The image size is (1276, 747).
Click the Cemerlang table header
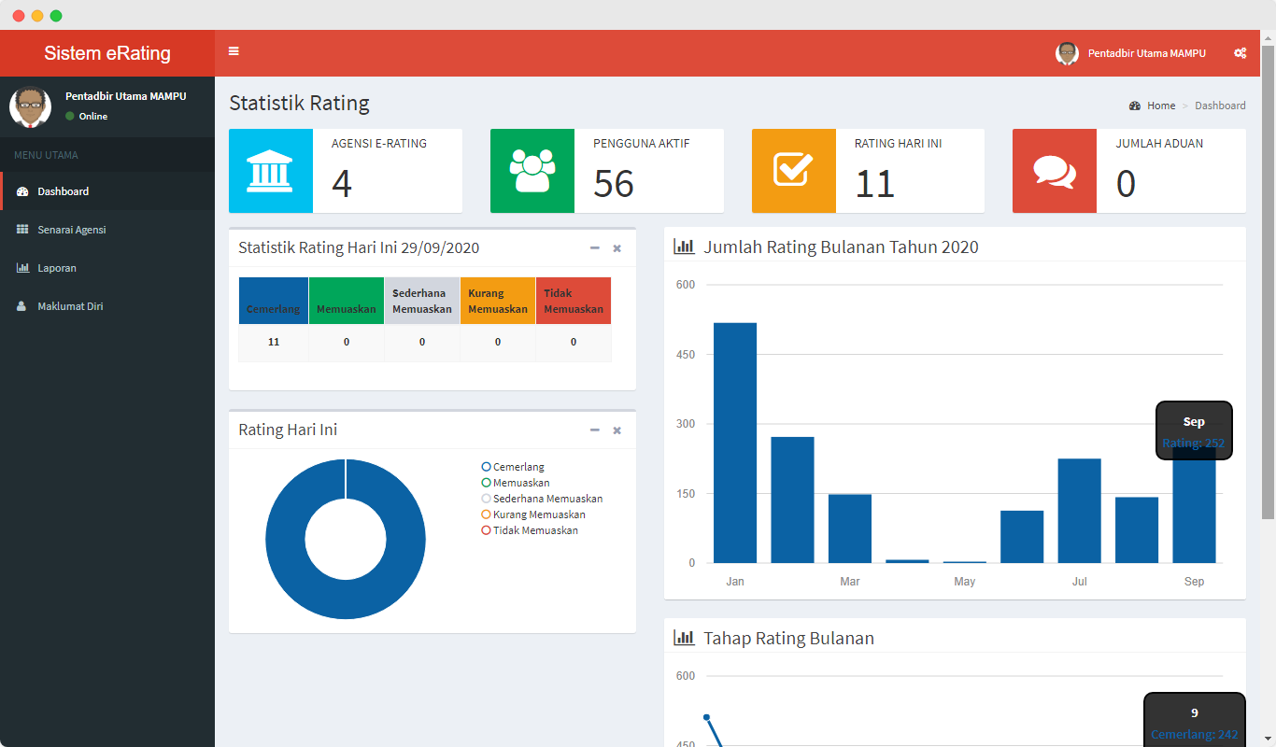click(x=274, y=301)
